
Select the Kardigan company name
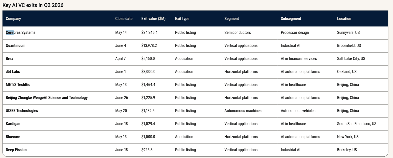(13, 124)
